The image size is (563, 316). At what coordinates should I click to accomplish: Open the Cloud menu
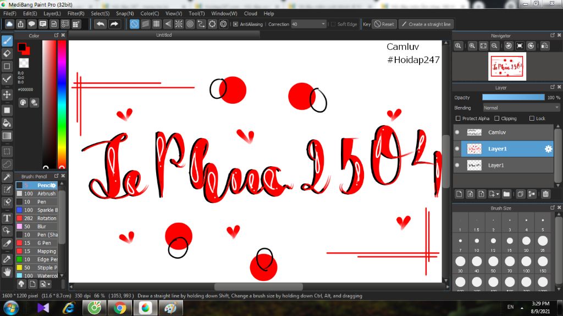pyautogui.click(x=250, y=14)
